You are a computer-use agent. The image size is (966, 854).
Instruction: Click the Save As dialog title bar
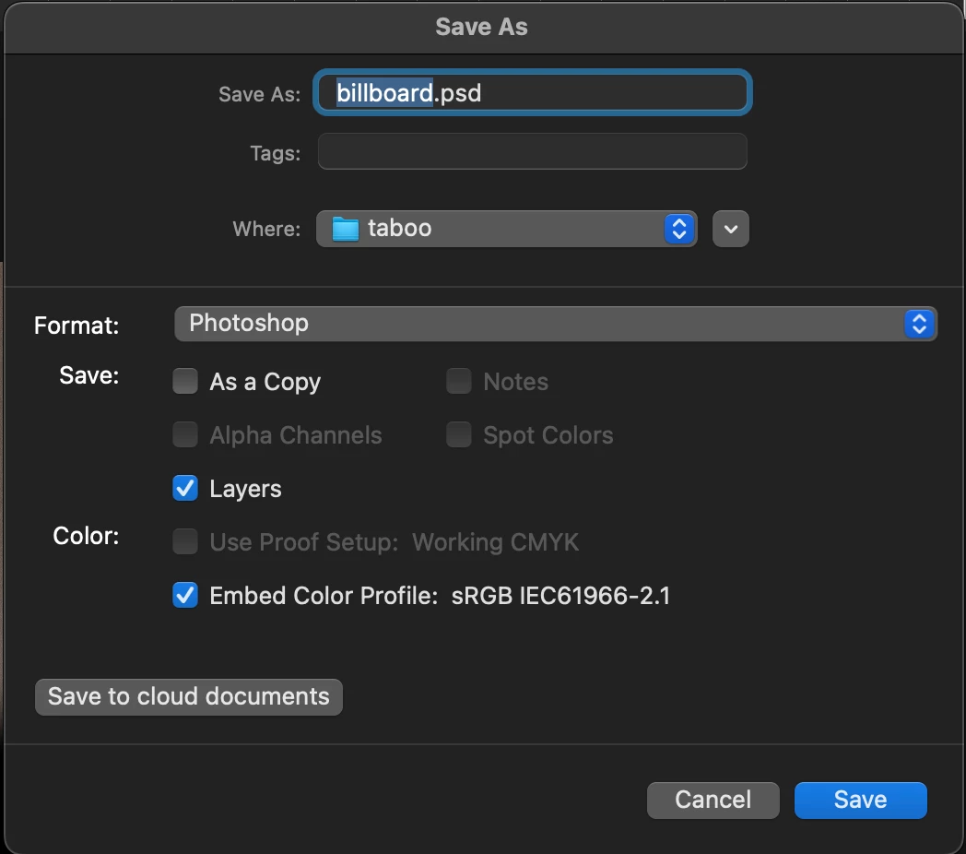click(x=482, y=27)
